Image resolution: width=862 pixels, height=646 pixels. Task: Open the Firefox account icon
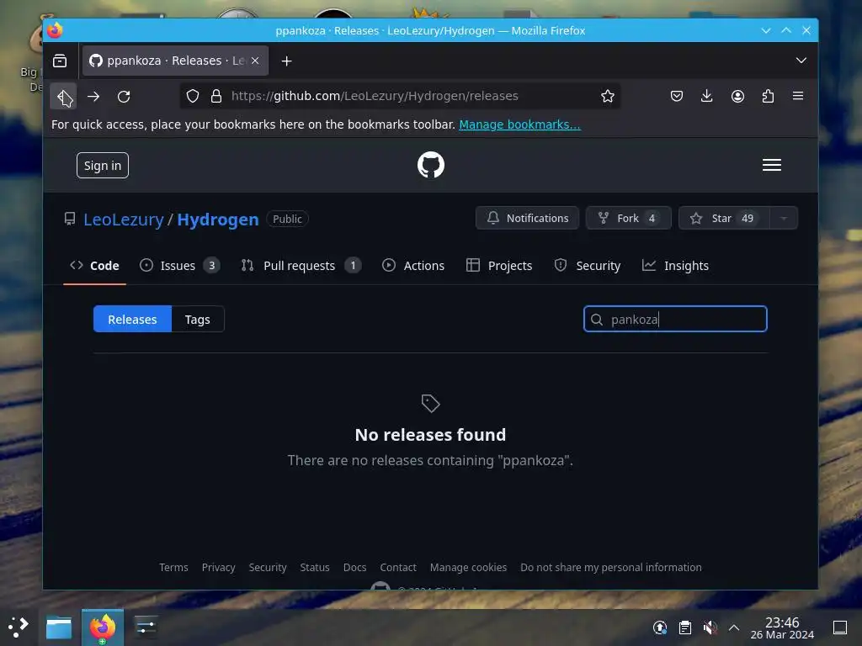(x=737, y=96)
